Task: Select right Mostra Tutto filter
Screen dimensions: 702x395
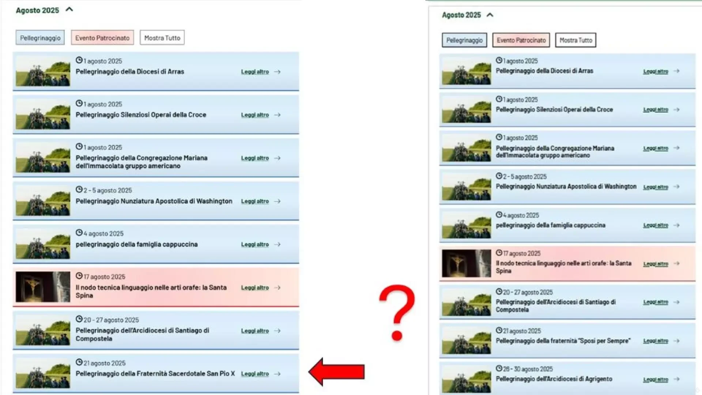Action: coord(575,40)
